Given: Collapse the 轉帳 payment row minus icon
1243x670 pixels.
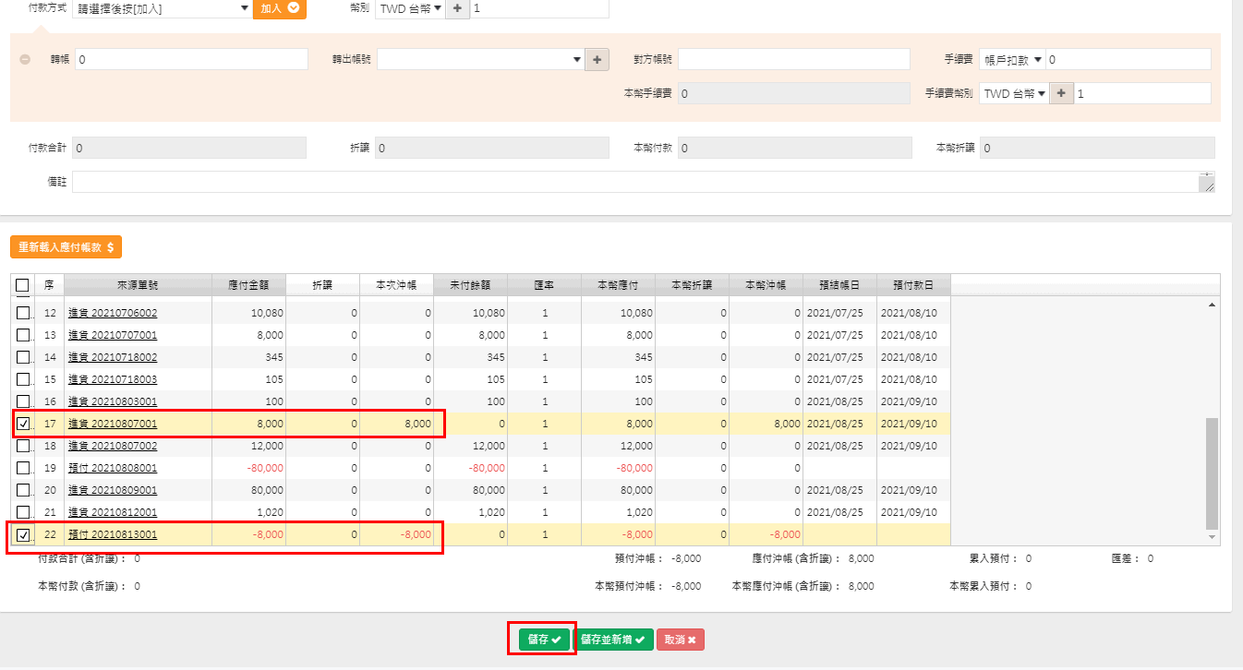Looking at the screenshot, I should [24, 59].
